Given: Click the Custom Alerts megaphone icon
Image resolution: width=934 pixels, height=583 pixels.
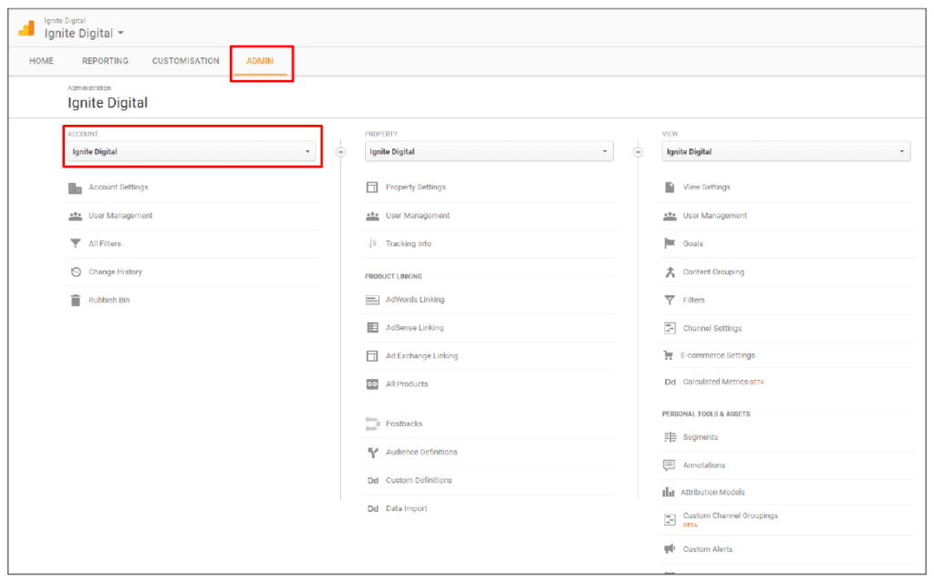Looking at the screenshot, I should pos(669,548).
